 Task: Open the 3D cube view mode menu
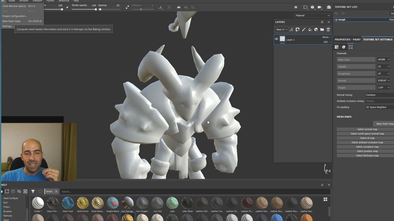coord(312,7)
